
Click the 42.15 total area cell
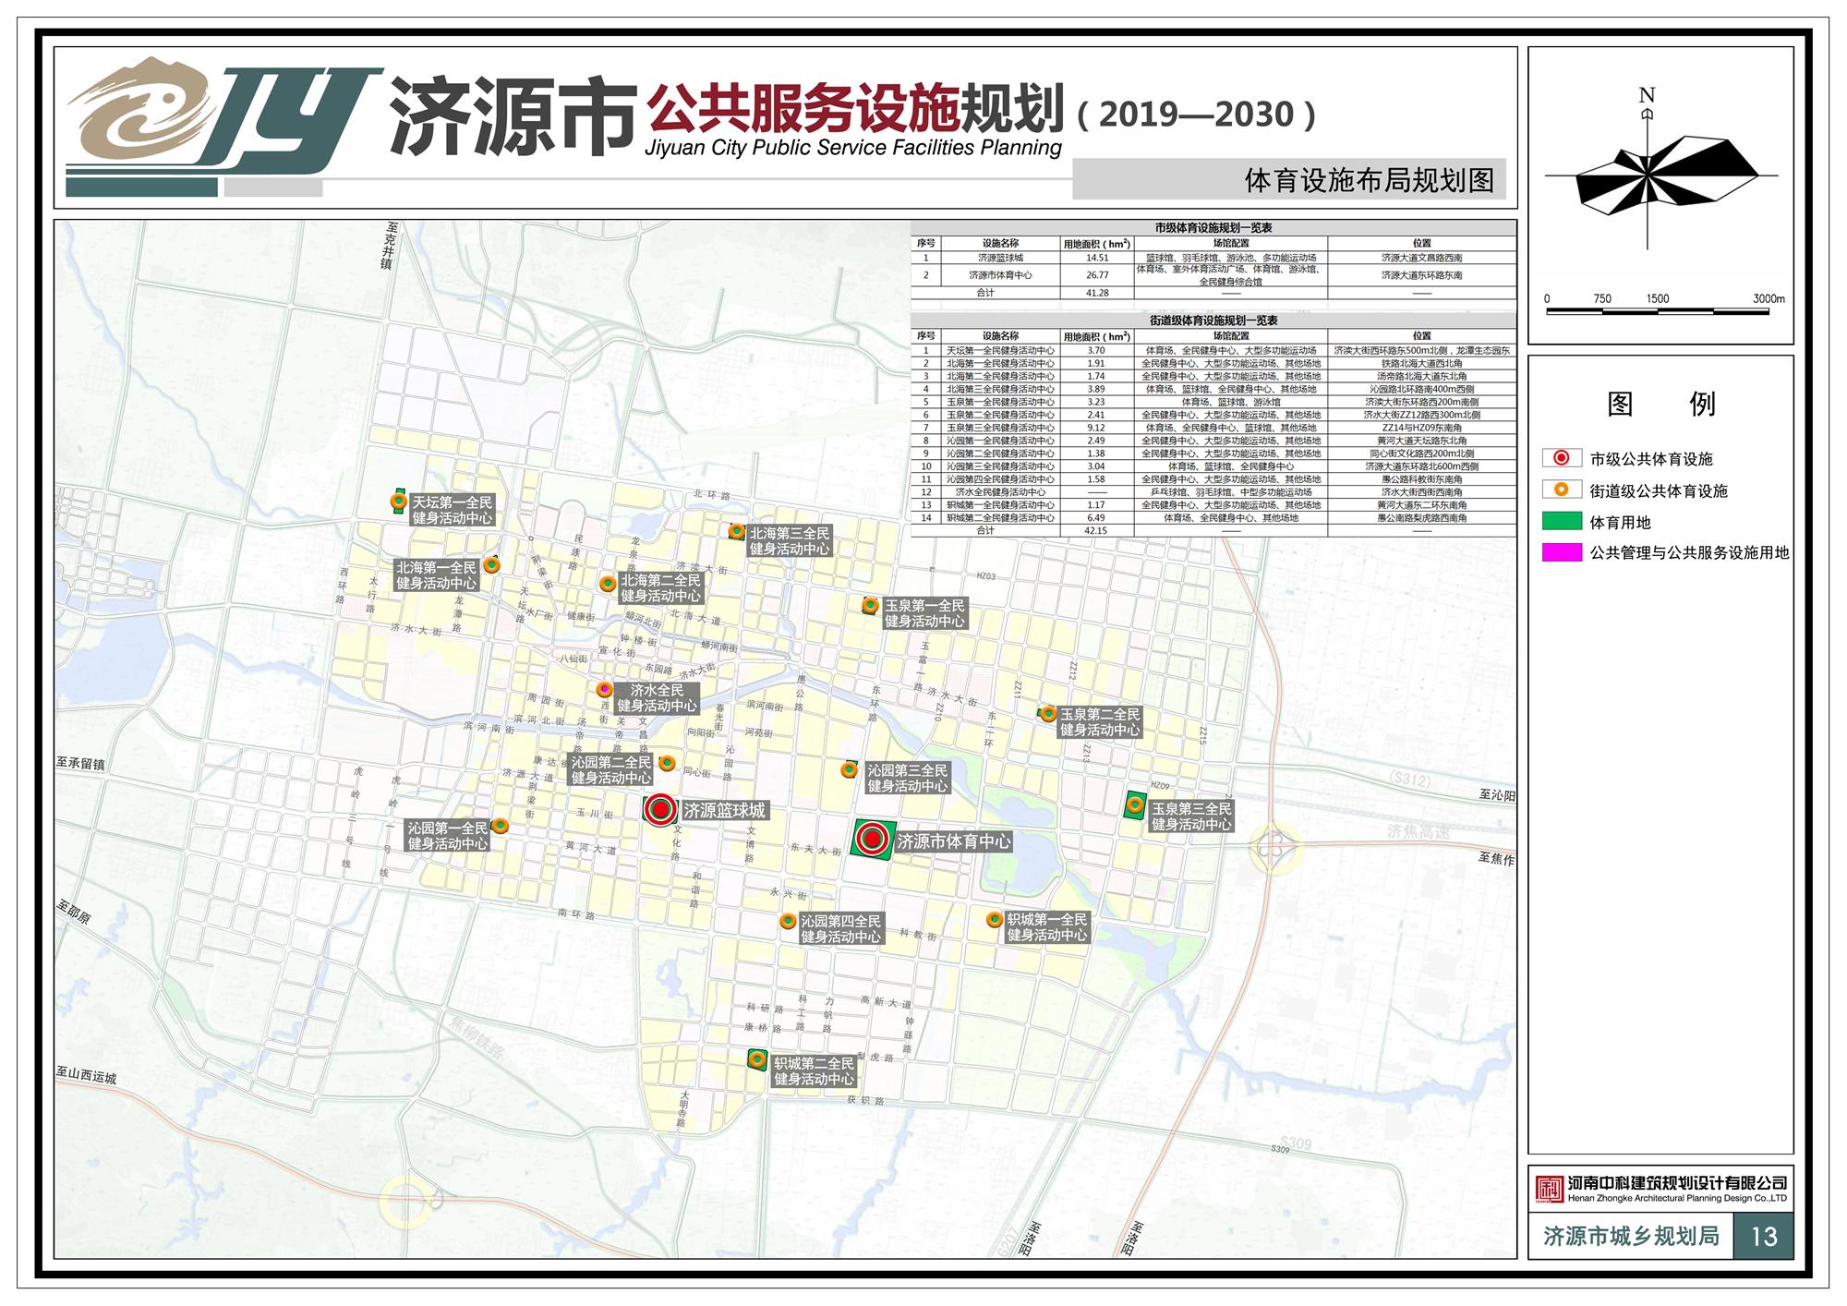pyautogui.click(x=1096, y=531)
